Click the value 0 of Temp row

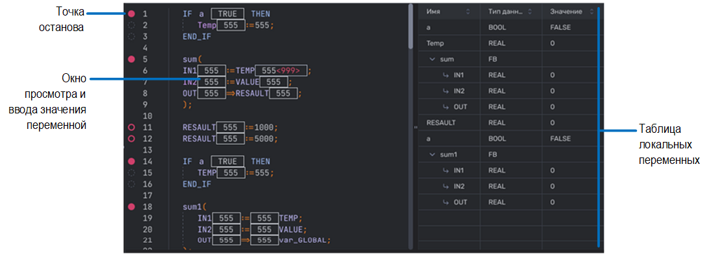pos(553,43)
